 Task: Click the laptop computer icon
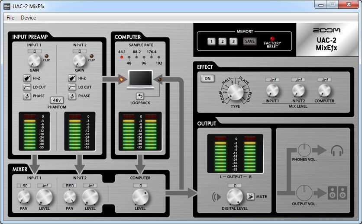click(x=140, y=80)
